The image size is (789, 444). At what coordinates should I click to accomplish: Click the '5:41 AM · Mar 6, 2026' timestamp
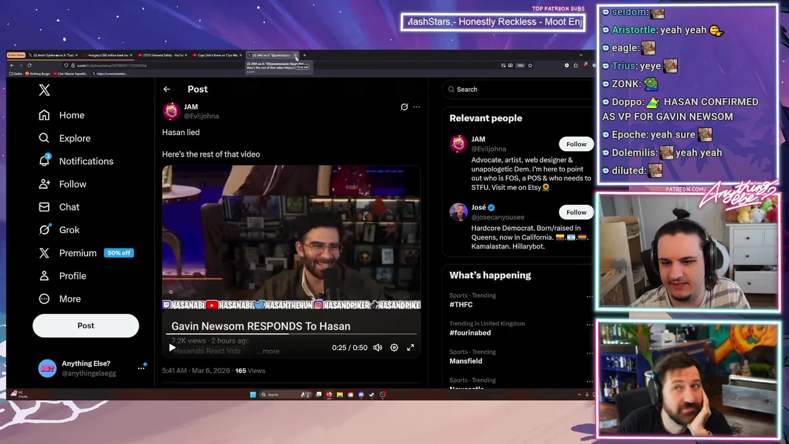coord(196,371)
